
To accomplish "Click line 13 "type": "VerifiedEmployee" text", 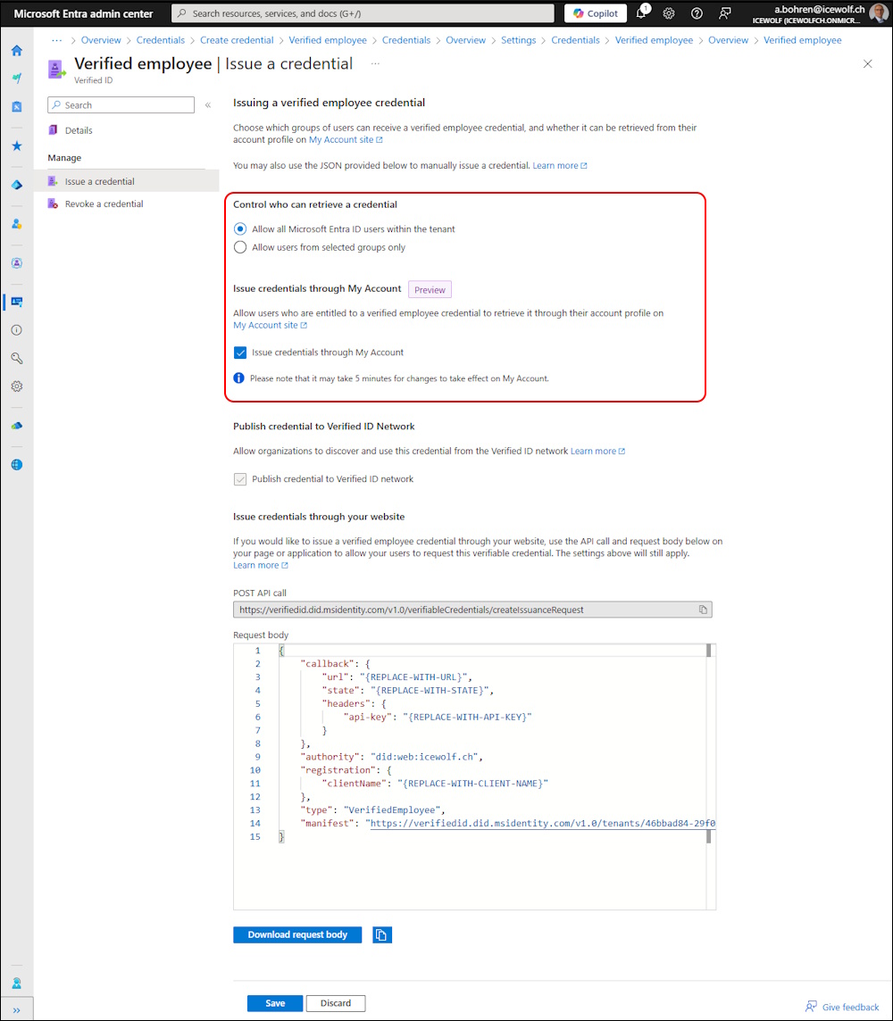I will click(x=372, y=810).
